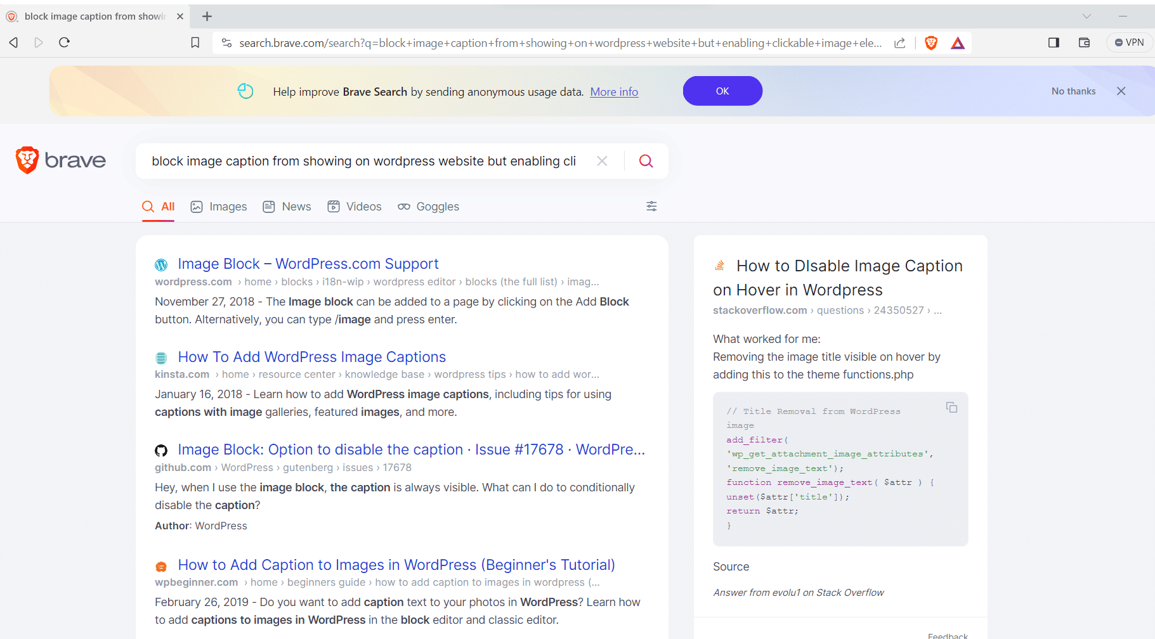Open Brave Rewards triangle icon

tap(958, 43)
